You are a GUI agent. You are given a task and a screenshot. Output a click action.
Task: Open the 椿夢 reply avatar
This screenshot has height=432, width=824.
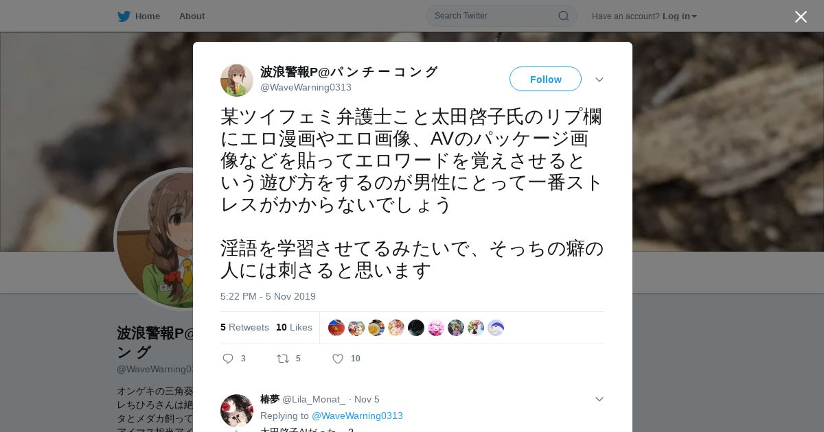[x=237, y=411]
